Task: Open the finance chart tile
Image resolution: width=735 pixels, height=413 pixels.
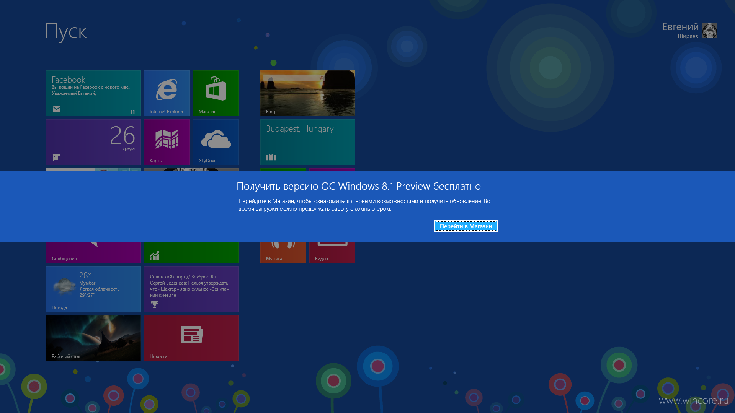Action: (x=191, y=252)
